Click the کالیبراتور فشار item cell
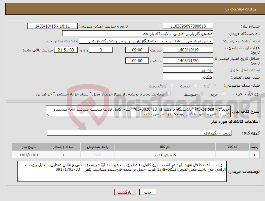The width and height of the screenshot is (265, 201). point(165,155)
